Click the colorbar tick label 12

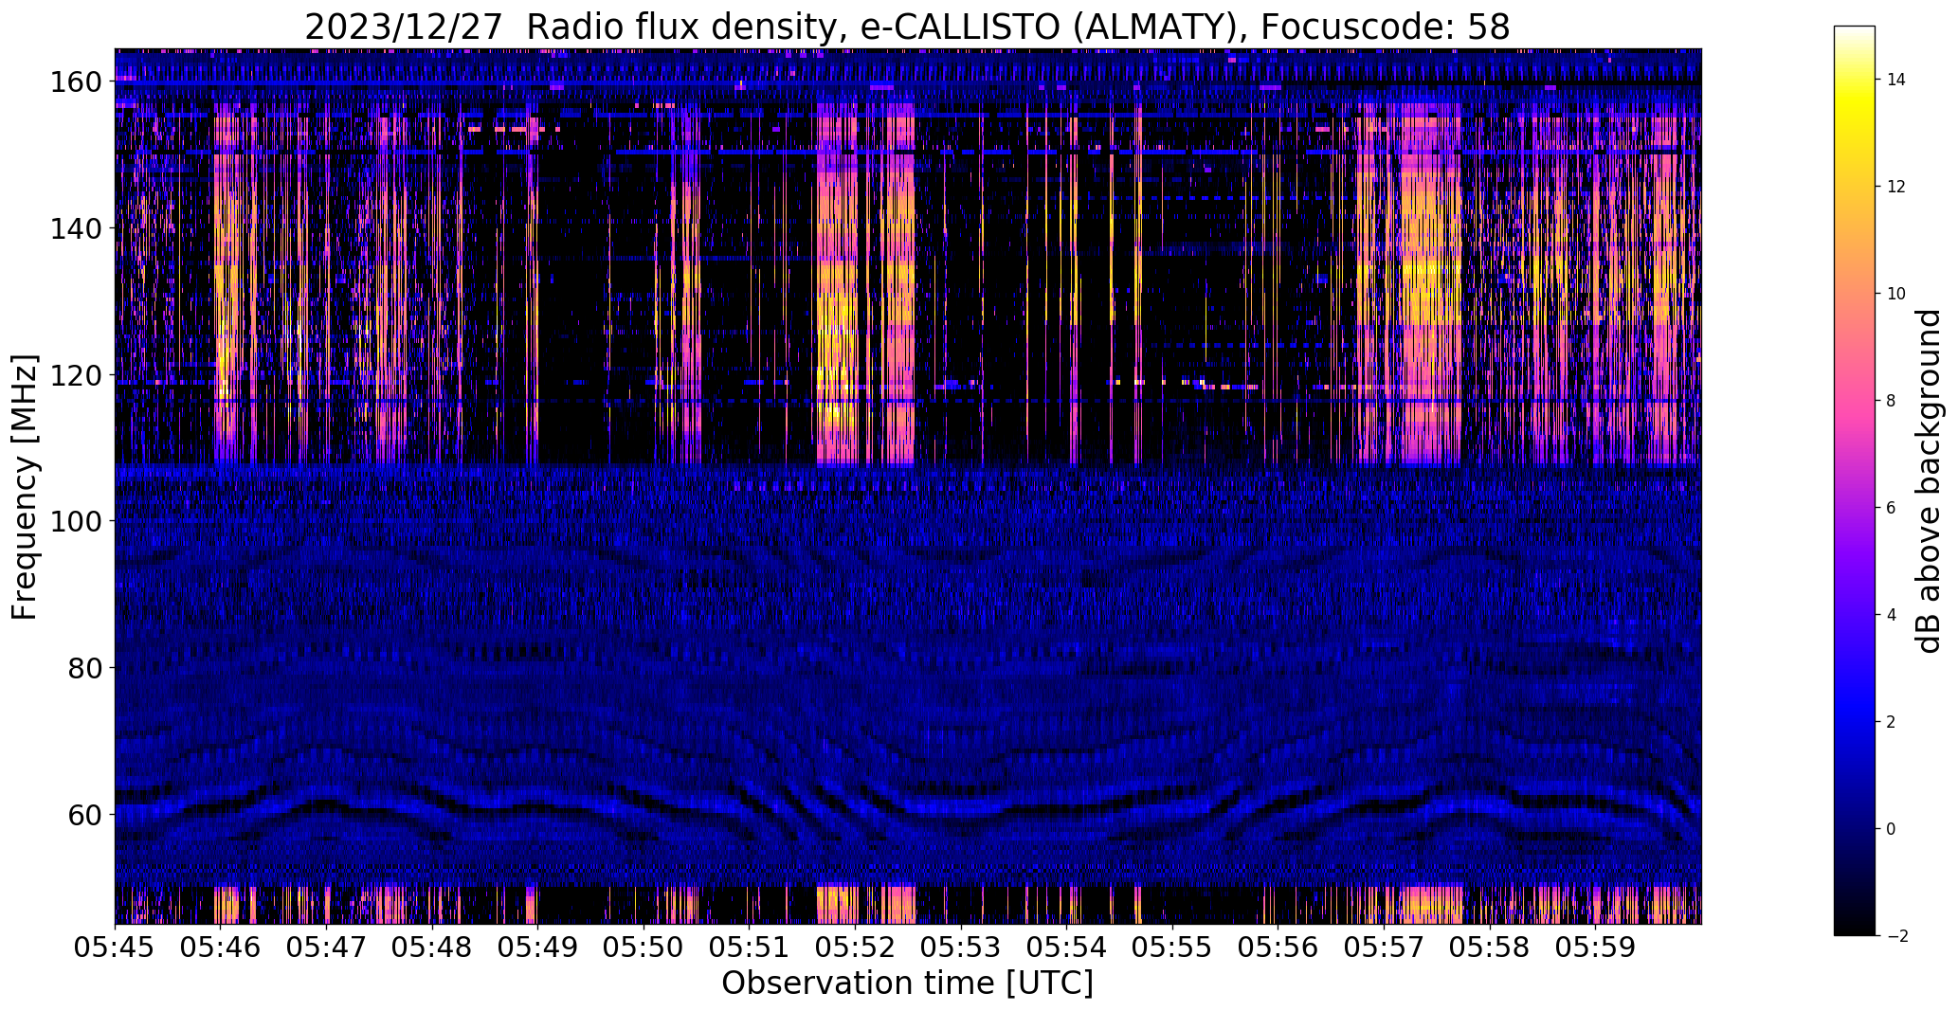[1896, 188]
